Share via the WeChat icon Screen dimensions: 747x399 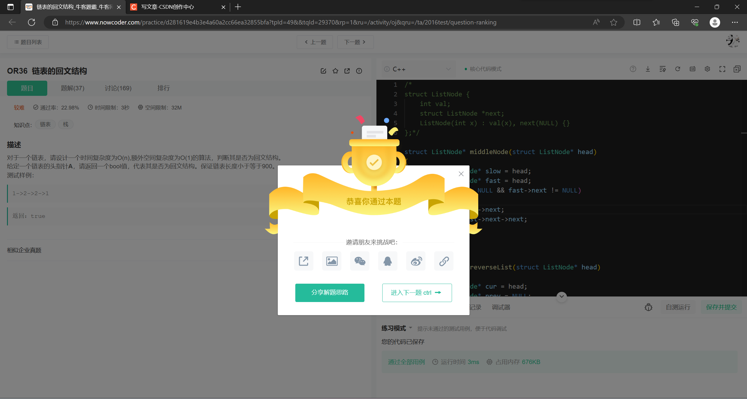(360, 261)
